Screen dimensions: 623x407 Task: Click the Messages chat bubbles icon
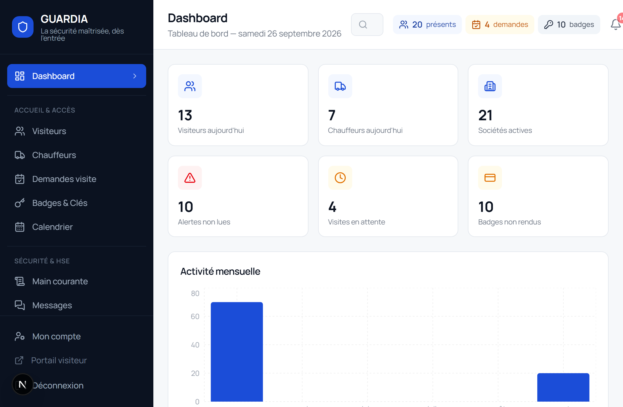[x=20, y=305]
